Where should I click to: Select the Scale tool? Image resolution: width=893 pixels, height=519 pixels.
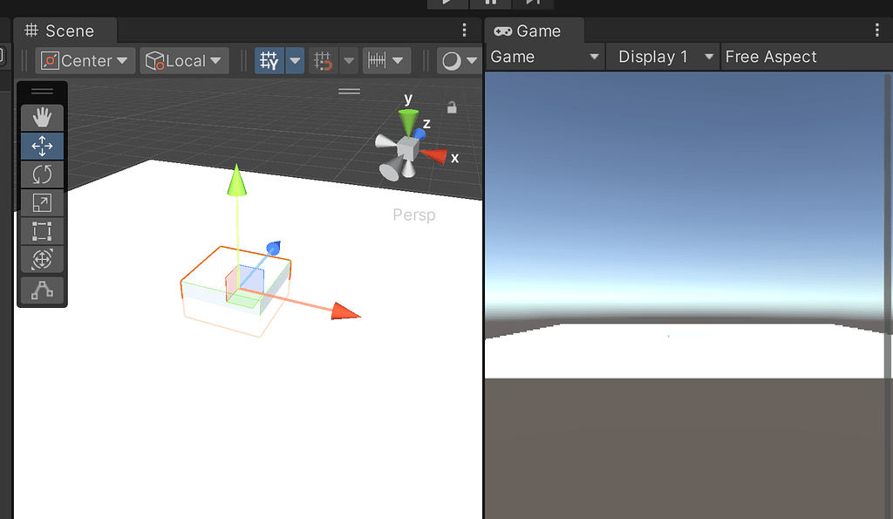(x=42, y=202)
